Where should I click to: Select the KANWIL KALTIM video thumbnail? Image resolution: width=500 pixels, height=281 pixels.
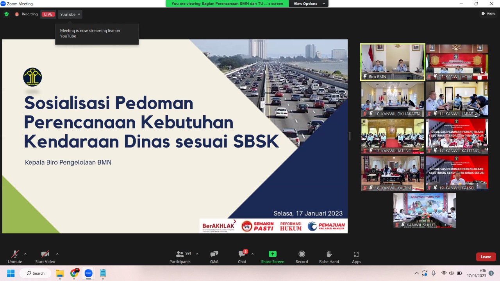tap(393, 173)
